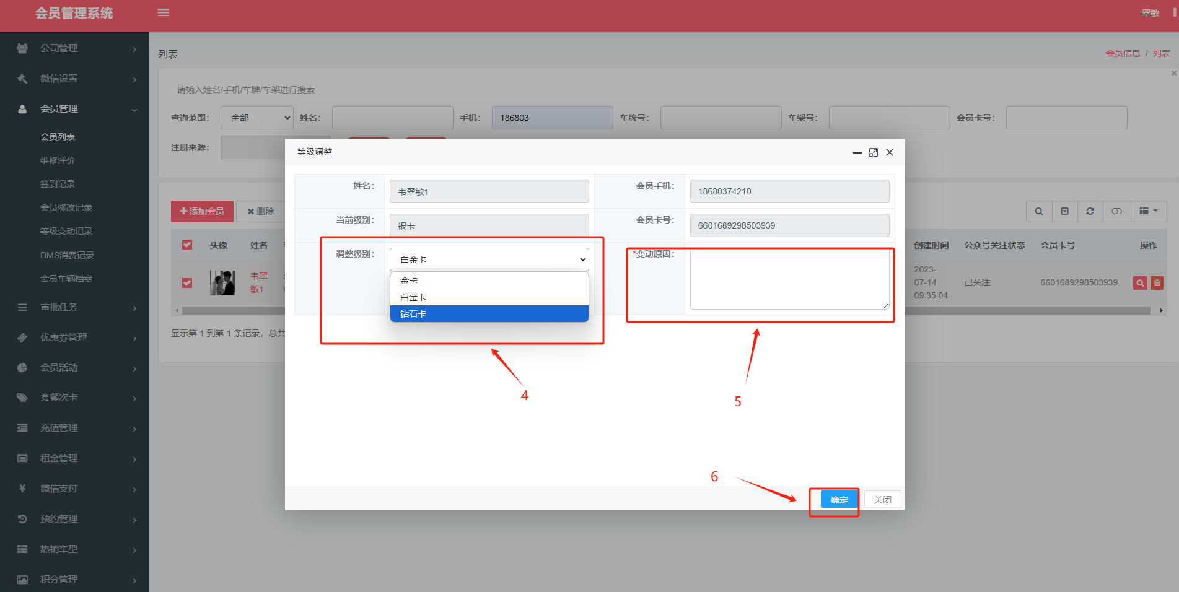1179x592 pixels.
Task: Expand the 公司管理 sidebar menu
Action: [x=74, y=48]
